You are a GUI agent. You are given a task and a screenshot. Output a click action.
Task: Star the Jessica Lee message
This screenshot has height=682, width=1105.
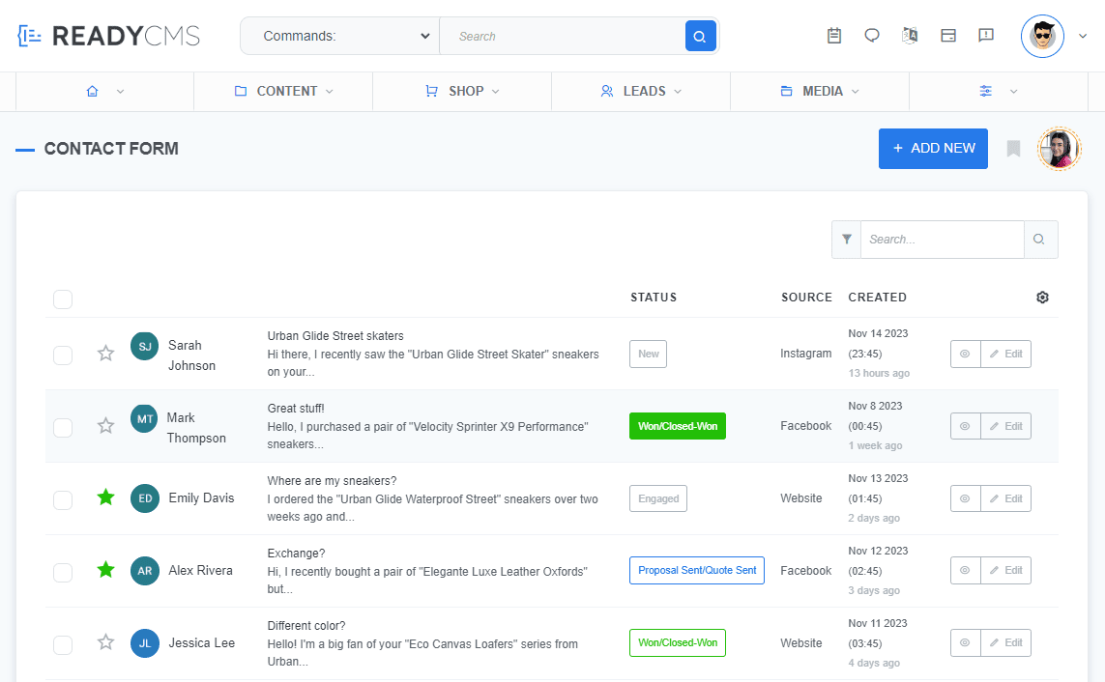(105, 641)
